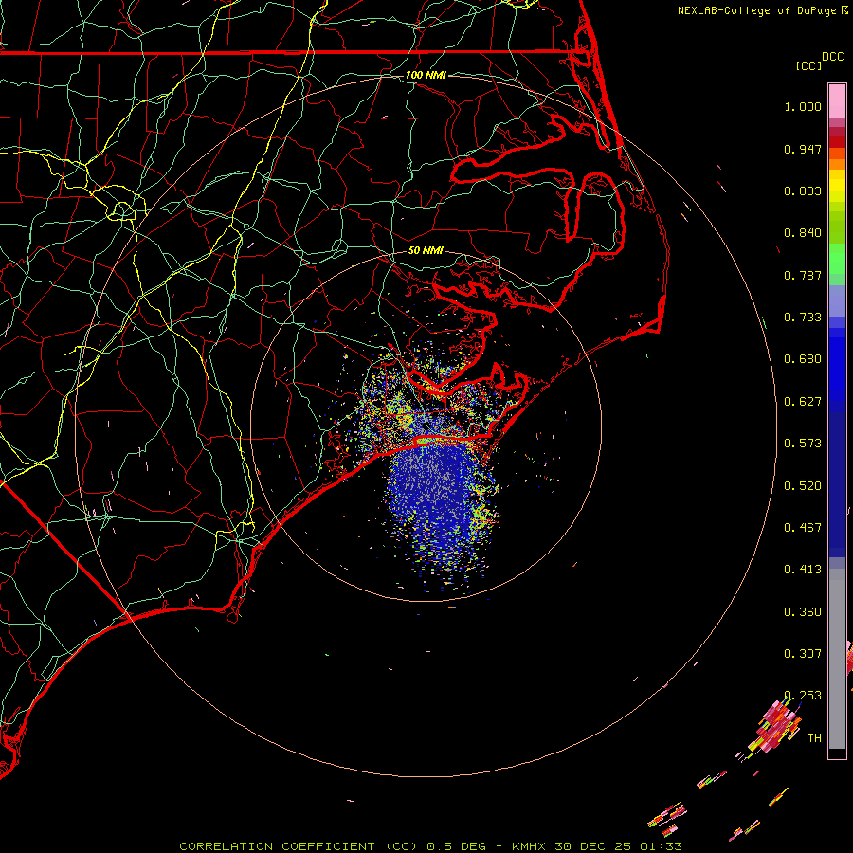This screenshot has height=853, width=853.
Task: Click the 0.680 legend value
Action: click(803, 359)
